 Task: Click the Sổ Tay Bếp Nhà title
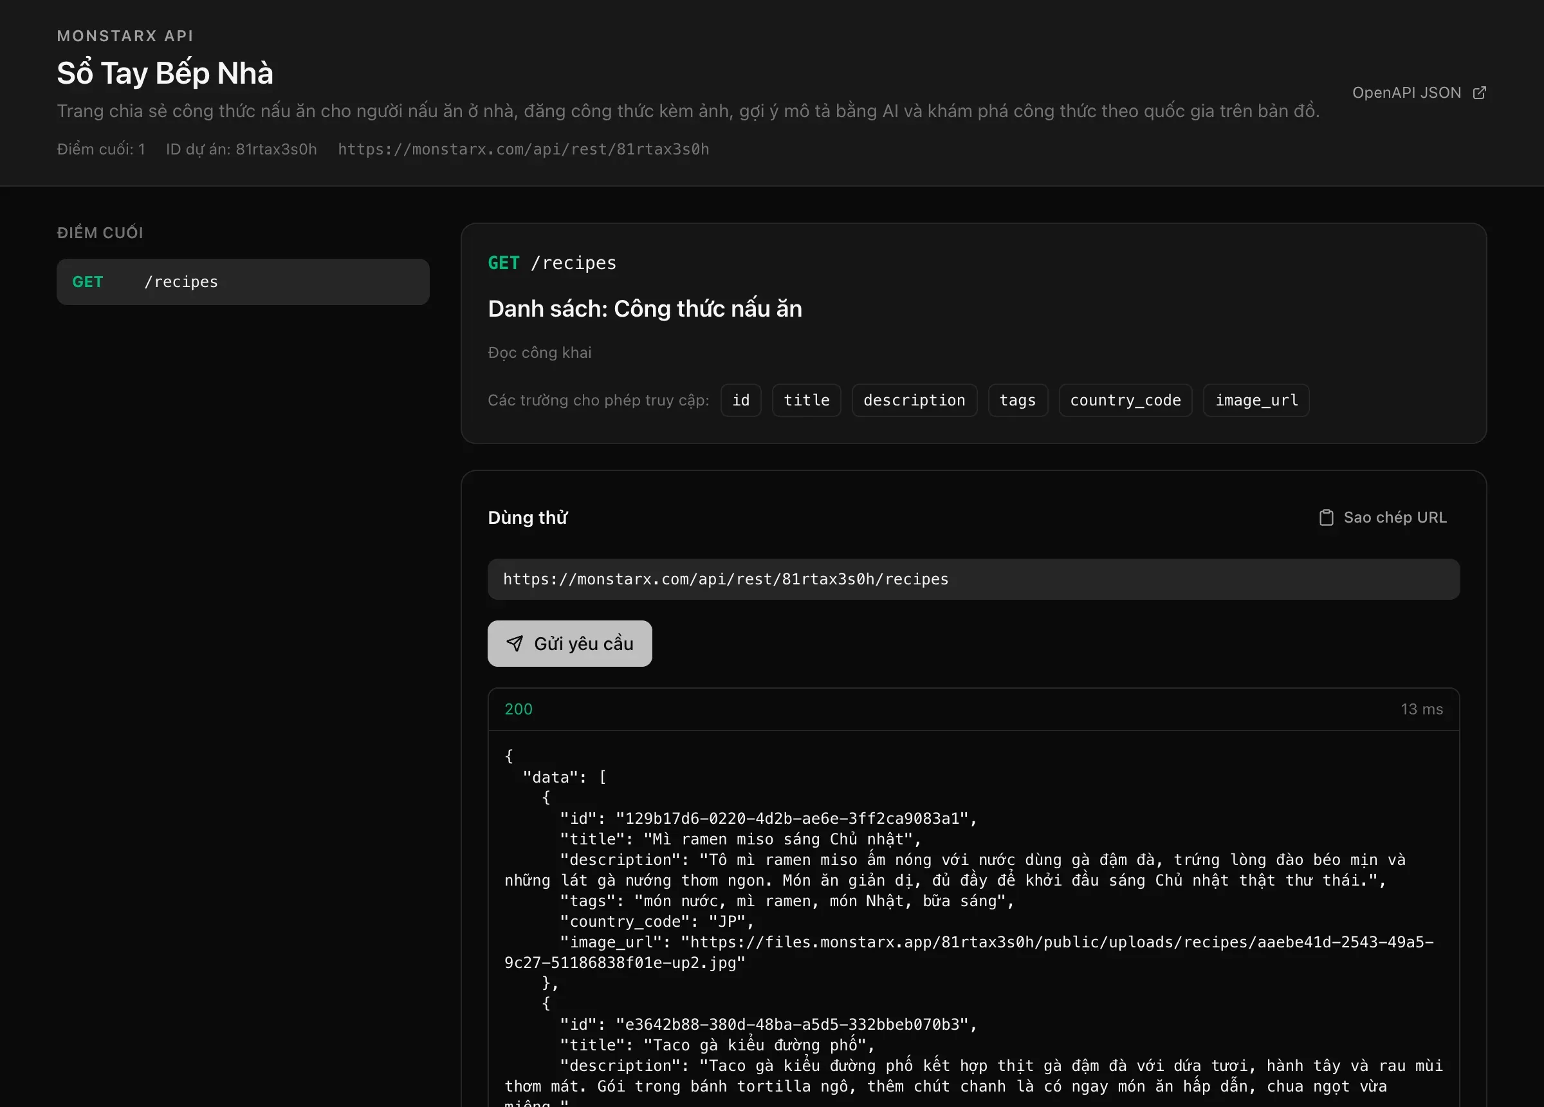coord(165,73)
